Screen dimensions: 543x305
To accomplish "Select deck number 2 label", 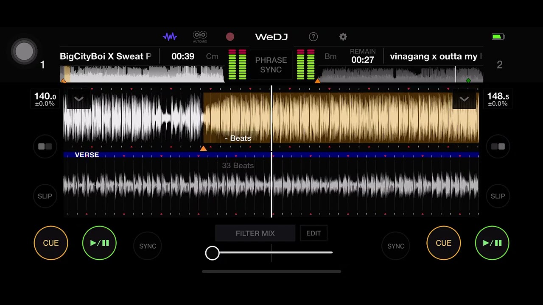I will [500, 65].
